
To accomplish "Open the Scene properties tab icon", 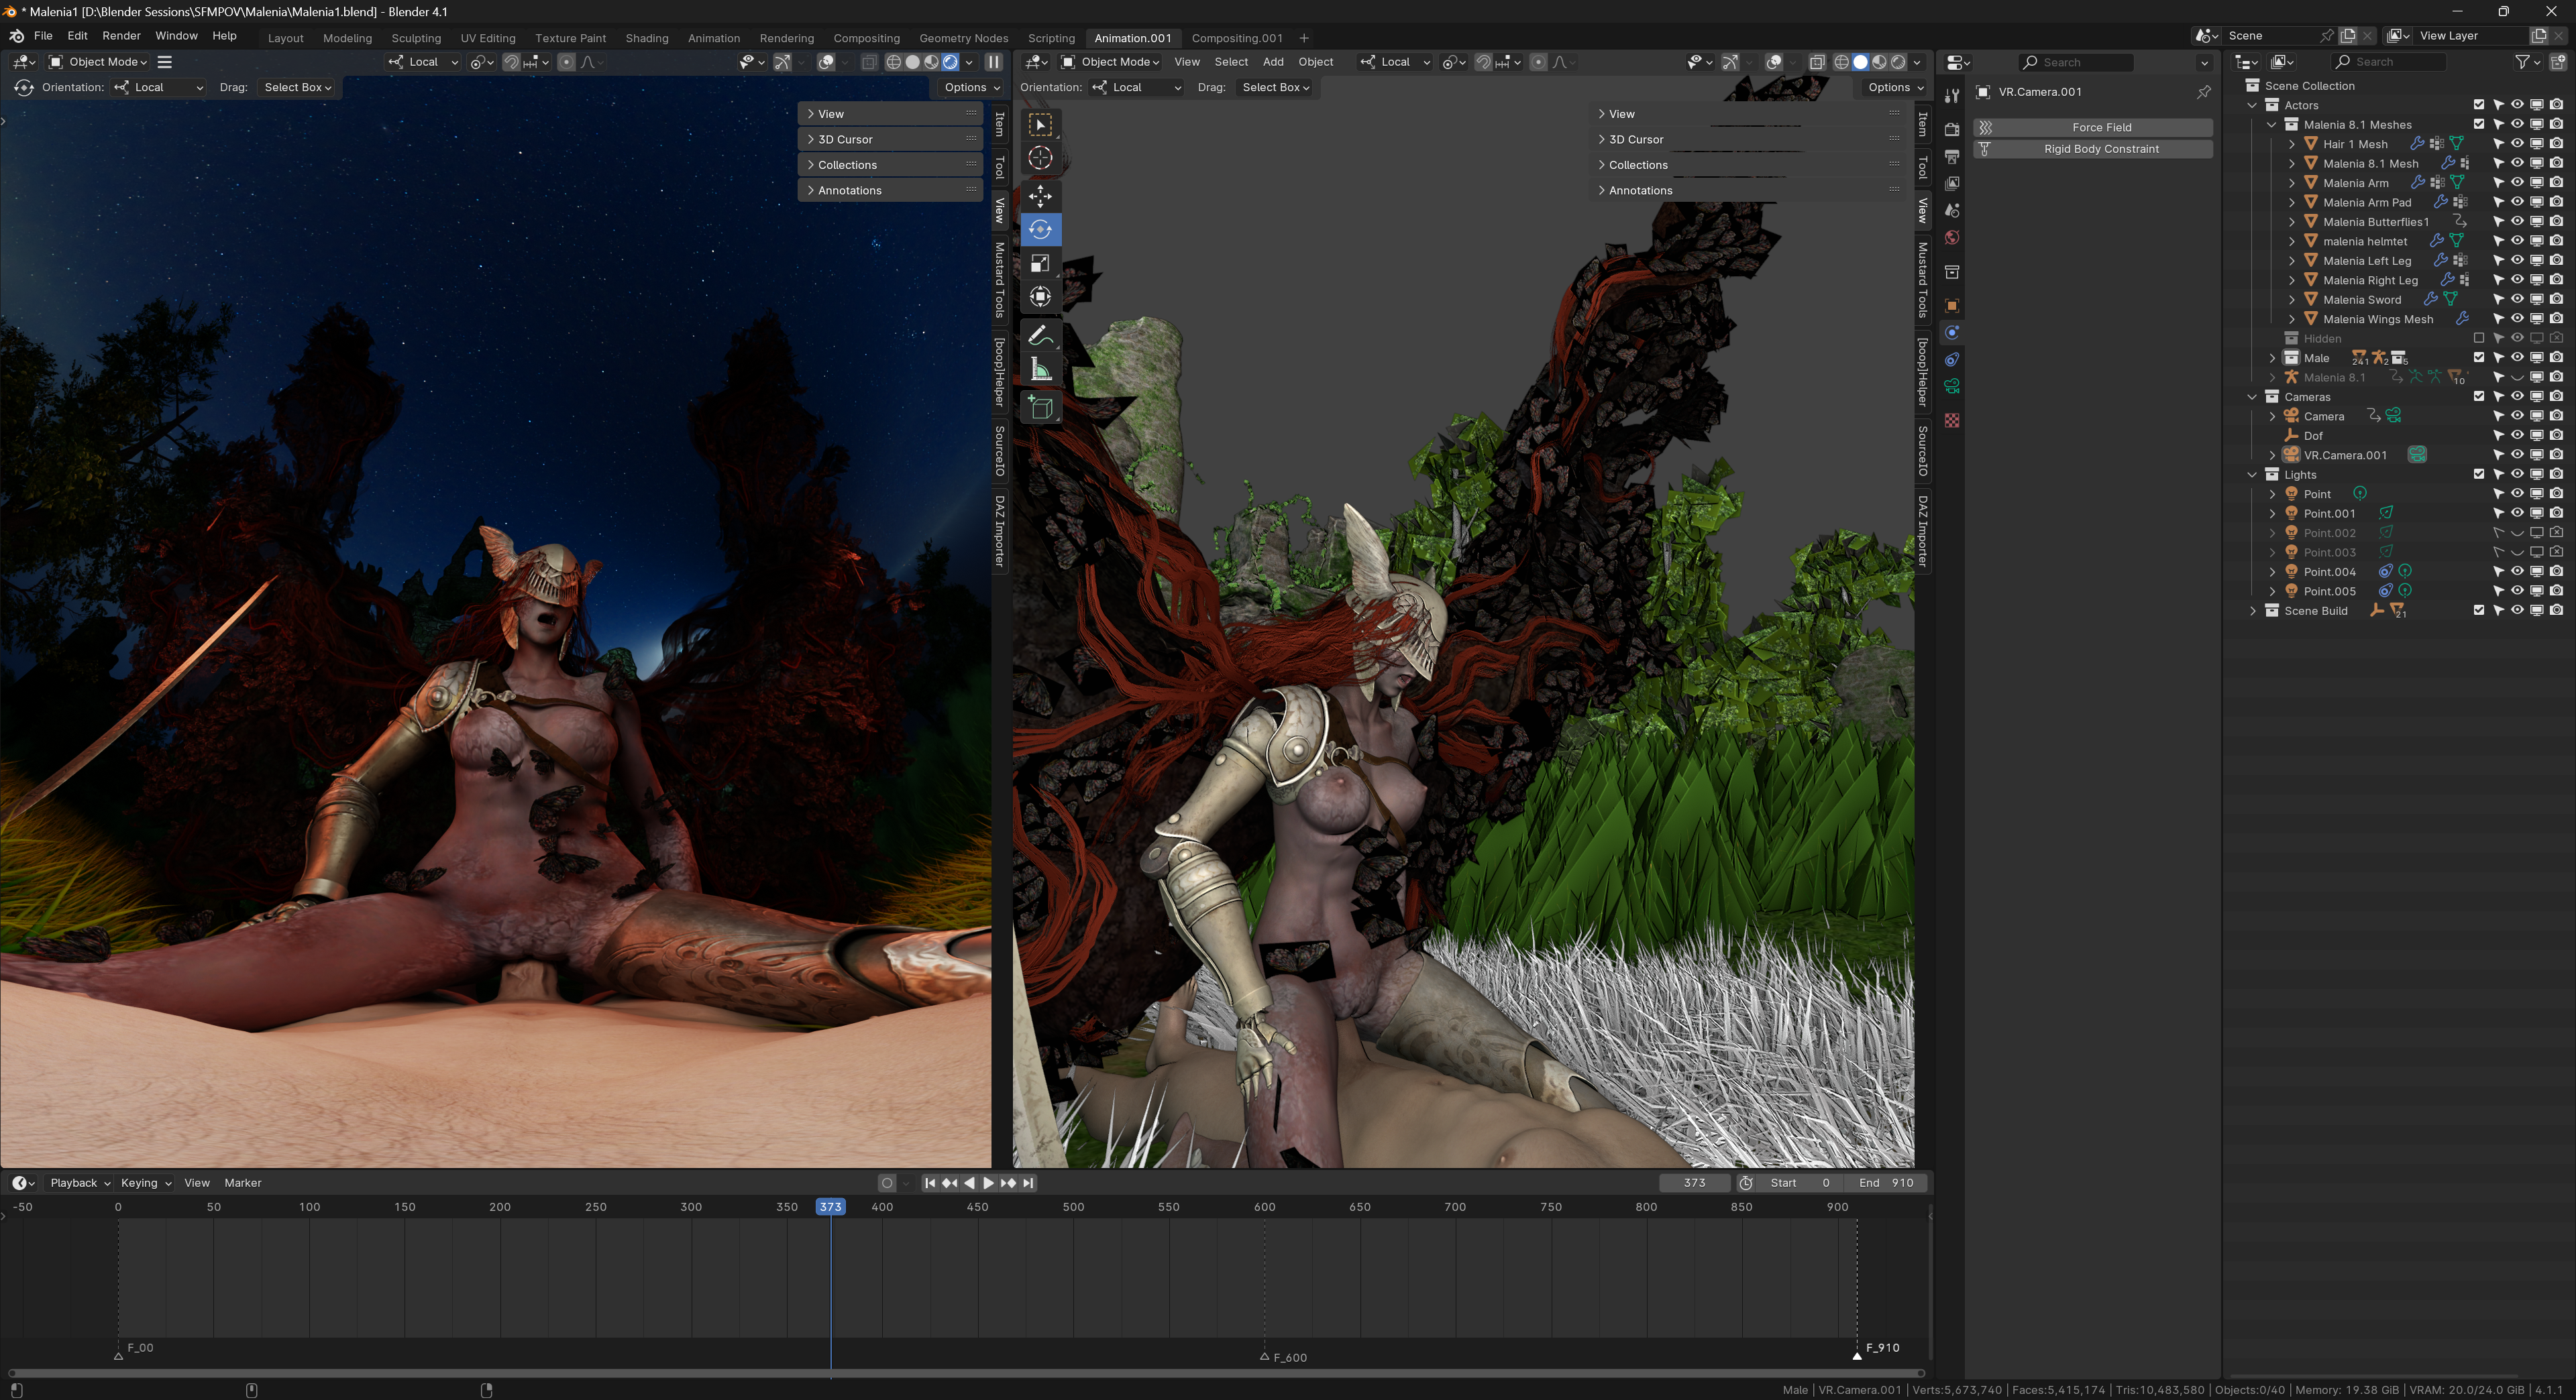I will coord(1952,211).
